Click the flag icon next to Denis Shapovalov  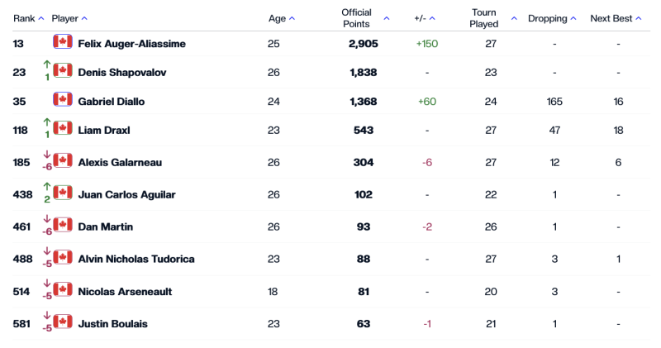63,71
